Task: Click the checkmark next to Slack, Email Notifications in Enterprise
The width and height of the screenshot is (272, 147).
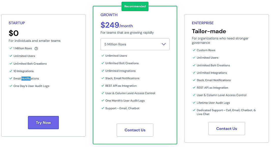Action: tap(194, 80)
